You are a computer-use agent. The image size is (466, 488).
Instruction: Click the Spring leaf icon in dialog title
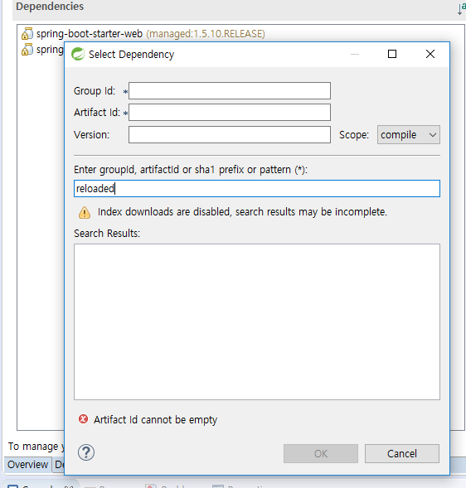pyautogui.click(x=78, y=54)
